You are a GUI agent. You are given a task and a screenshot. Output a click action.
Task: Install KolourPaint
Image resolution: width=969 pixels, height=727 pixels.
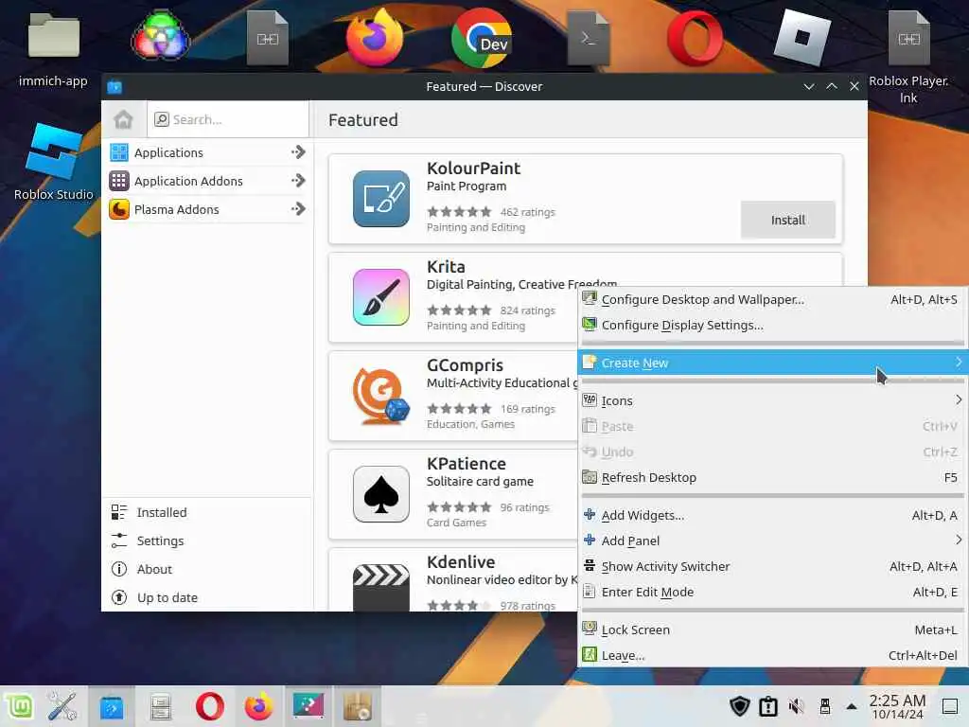click(x=787, y=220)
